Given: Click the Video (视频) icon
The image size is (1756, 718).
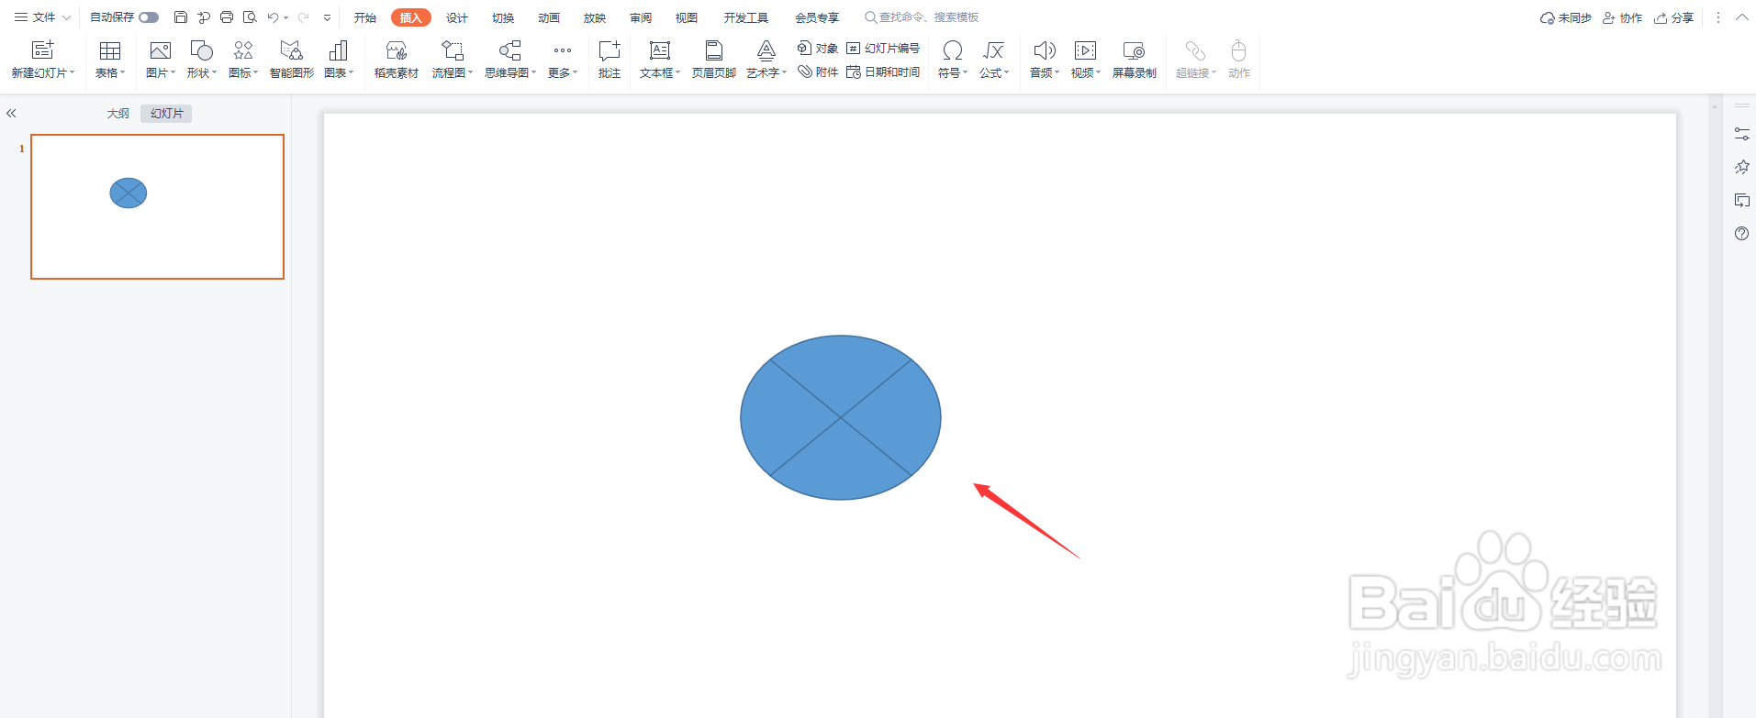Looking at the screenshot, I should [1085, 50].
